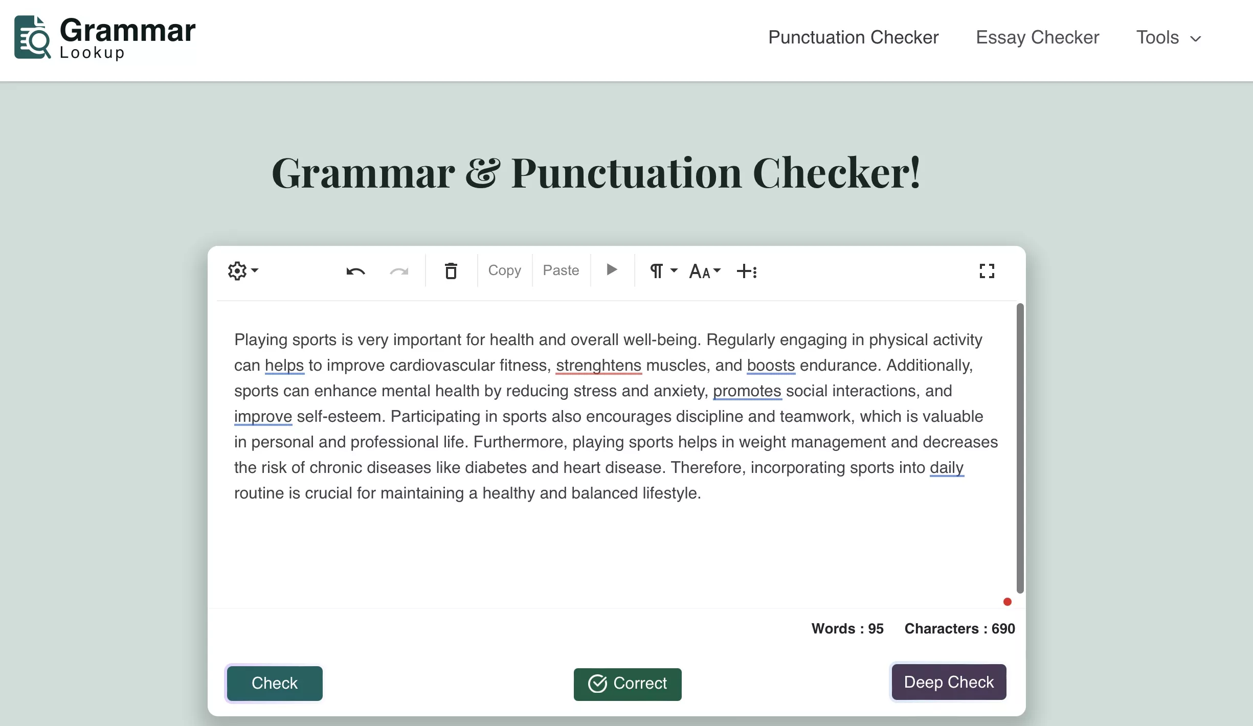Screen dimensions: 1253x726
Task: Click the delete trash icon
Action: pyautogui.click(x=451, y=271)
